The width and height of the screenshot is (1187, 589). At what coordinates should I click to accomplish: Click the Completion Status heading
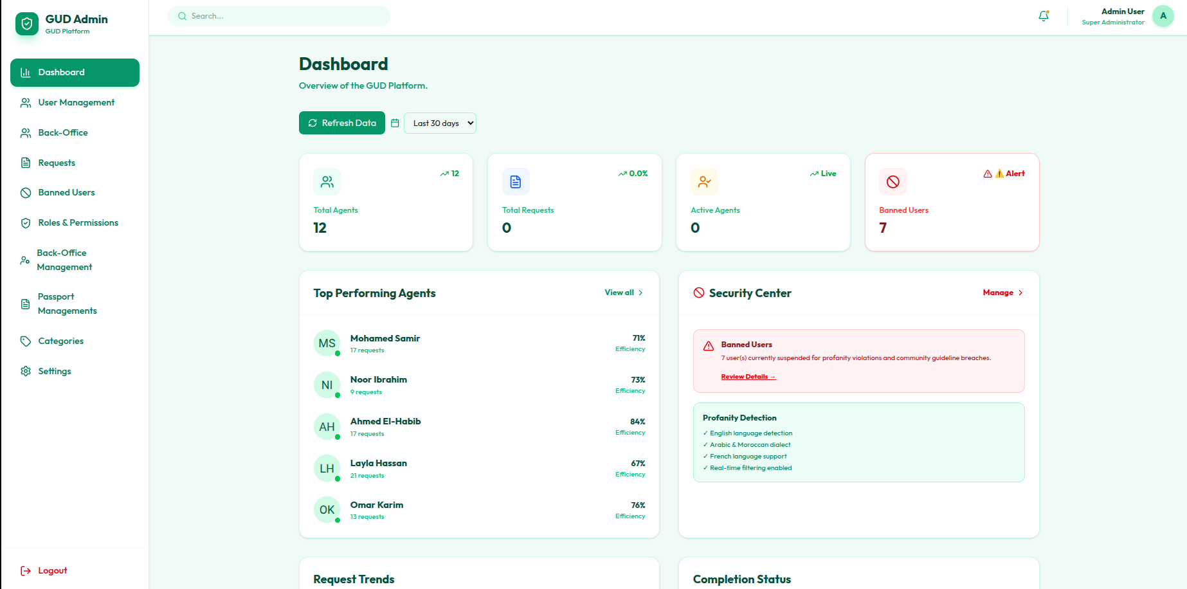742,579
